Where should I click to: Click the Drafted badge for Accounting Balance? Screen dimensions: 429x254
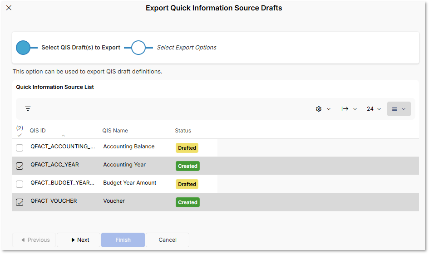tap(187, 148)
